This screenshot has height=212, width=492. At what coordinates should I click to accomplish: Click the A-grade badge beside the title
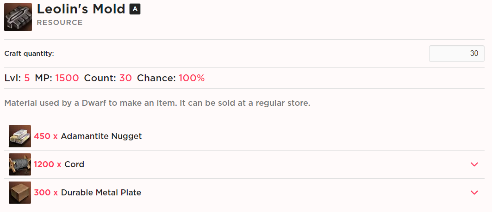(x=135, y=9)
